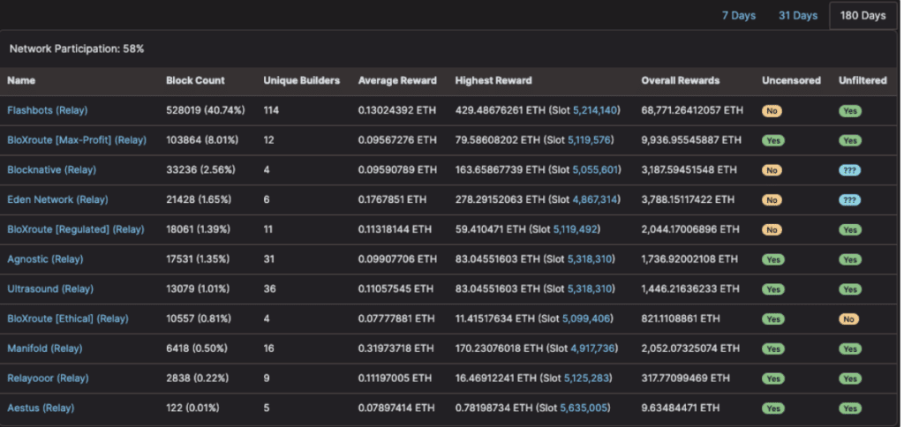The height and width of the screenshot is (427, 904).
Task: Click the Blocknative (Relay) name link
Action: [51, 169]
